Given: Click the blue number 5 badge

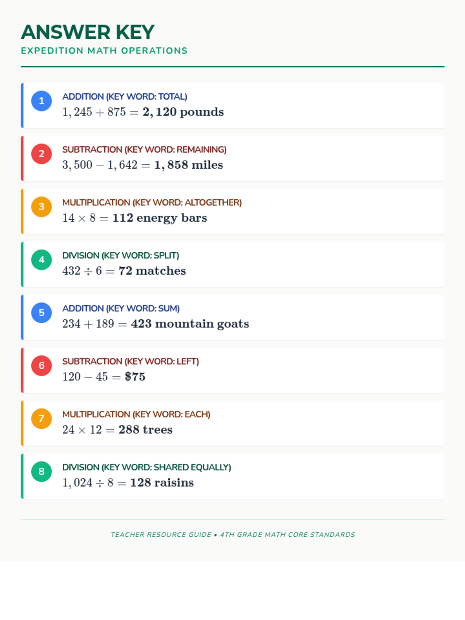Looking at the screenshot, I should click(41, 313).
